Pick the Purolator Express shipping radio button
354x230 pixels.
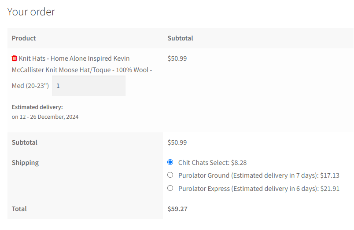pyautogui.click(x=170, y=188)
